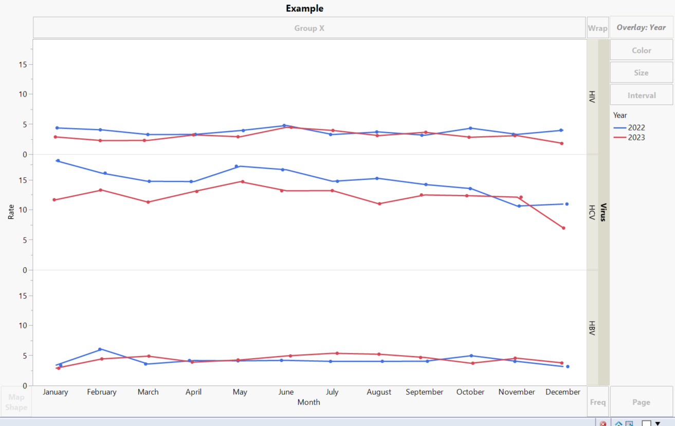Select the Wrap drop zone

[x=597, y=28]
